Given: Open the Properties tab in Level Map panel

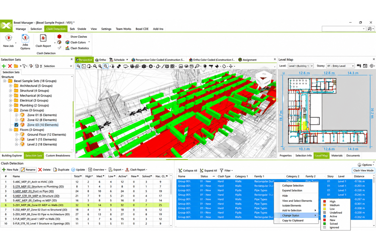Looking at the screenshot, I should tap(286, 156).
